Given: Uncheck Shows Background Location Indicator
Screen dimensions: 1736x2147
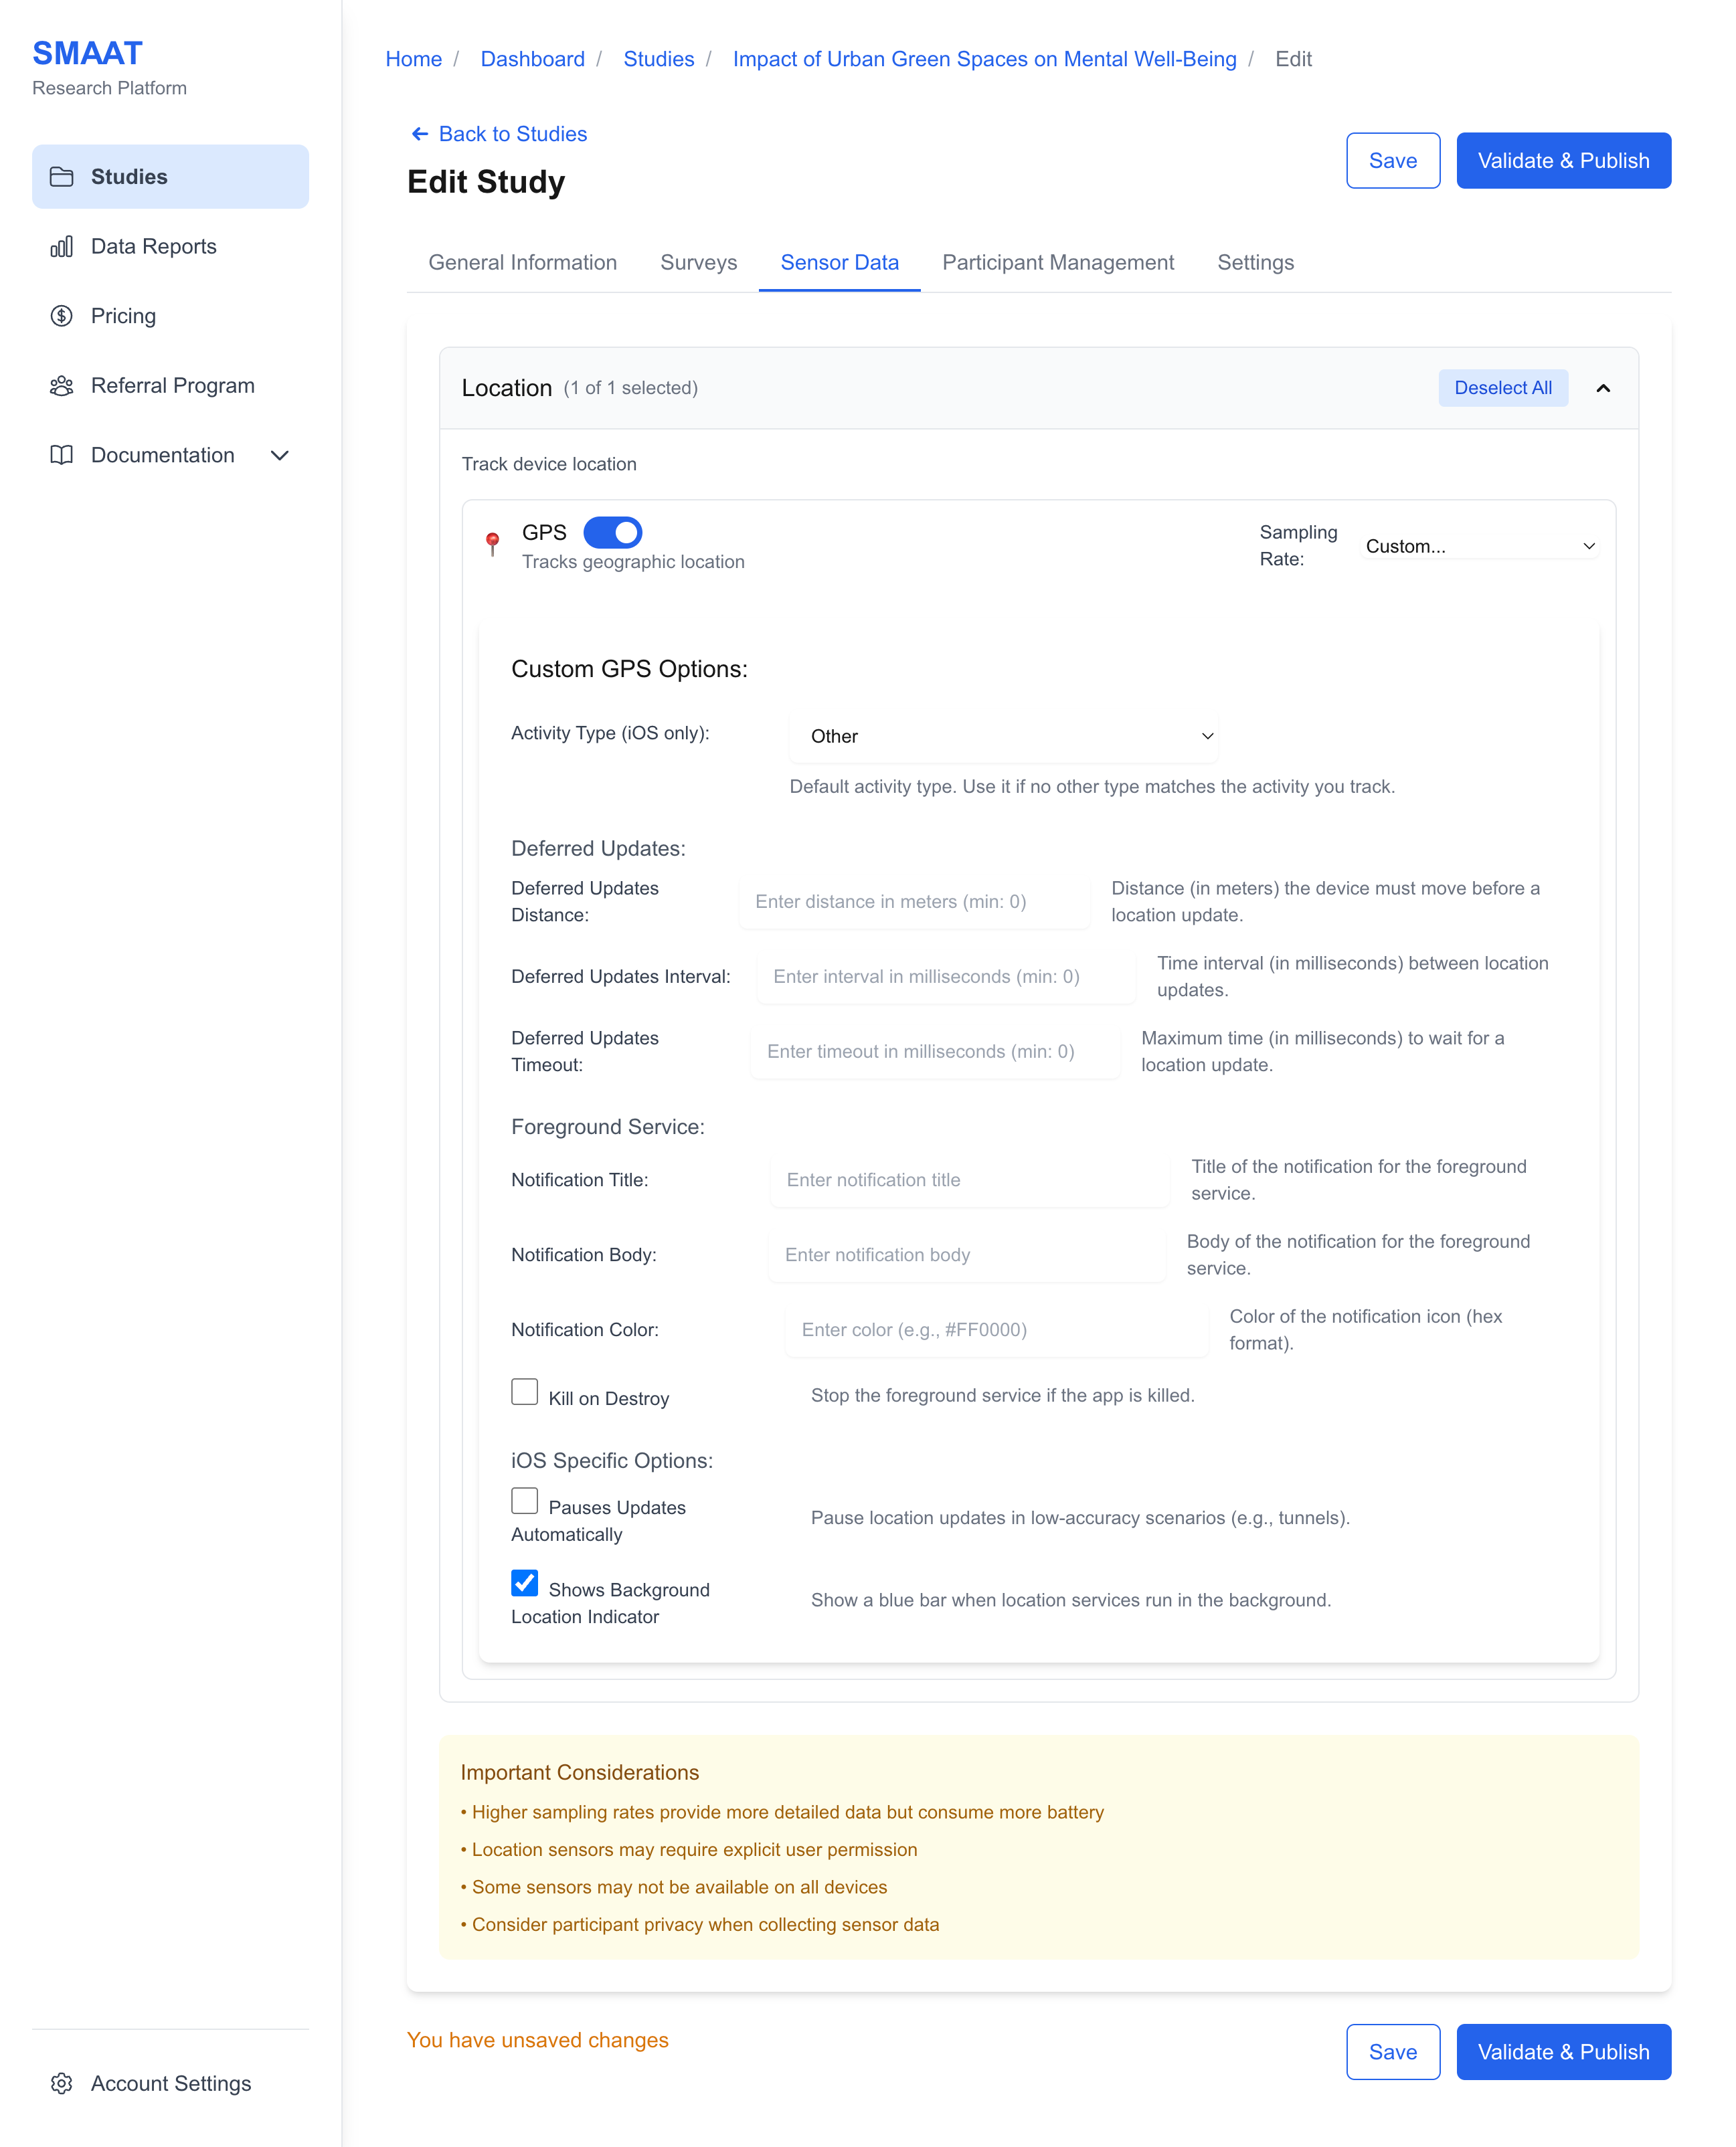Looking at the screenshot, I should [x=524, y=1582].
